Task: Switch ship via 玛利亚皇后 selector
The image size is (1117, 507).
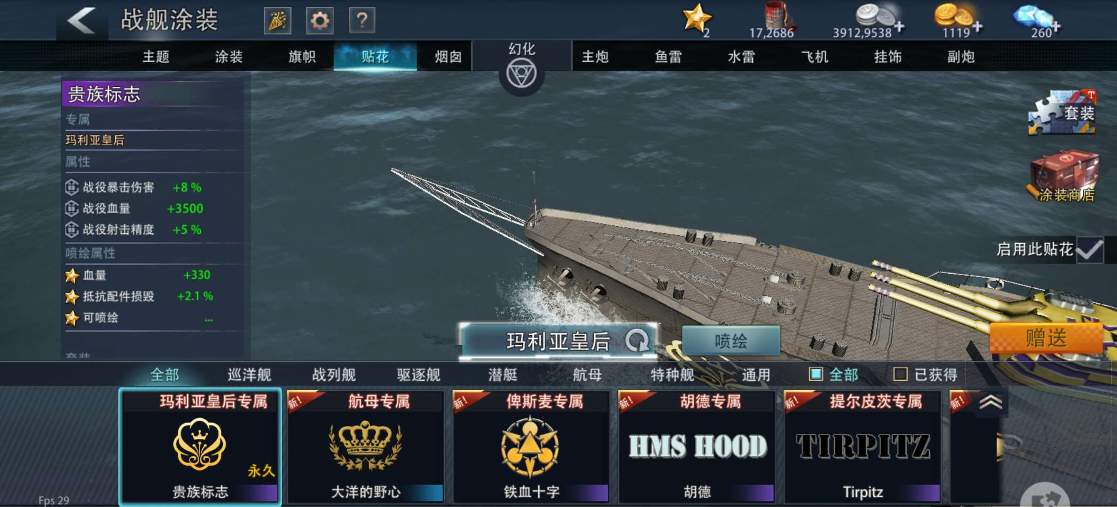Action: (558, 341)
